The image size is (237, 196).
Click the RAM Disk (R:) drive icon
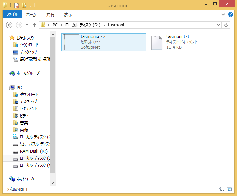(x=16, y=152)
